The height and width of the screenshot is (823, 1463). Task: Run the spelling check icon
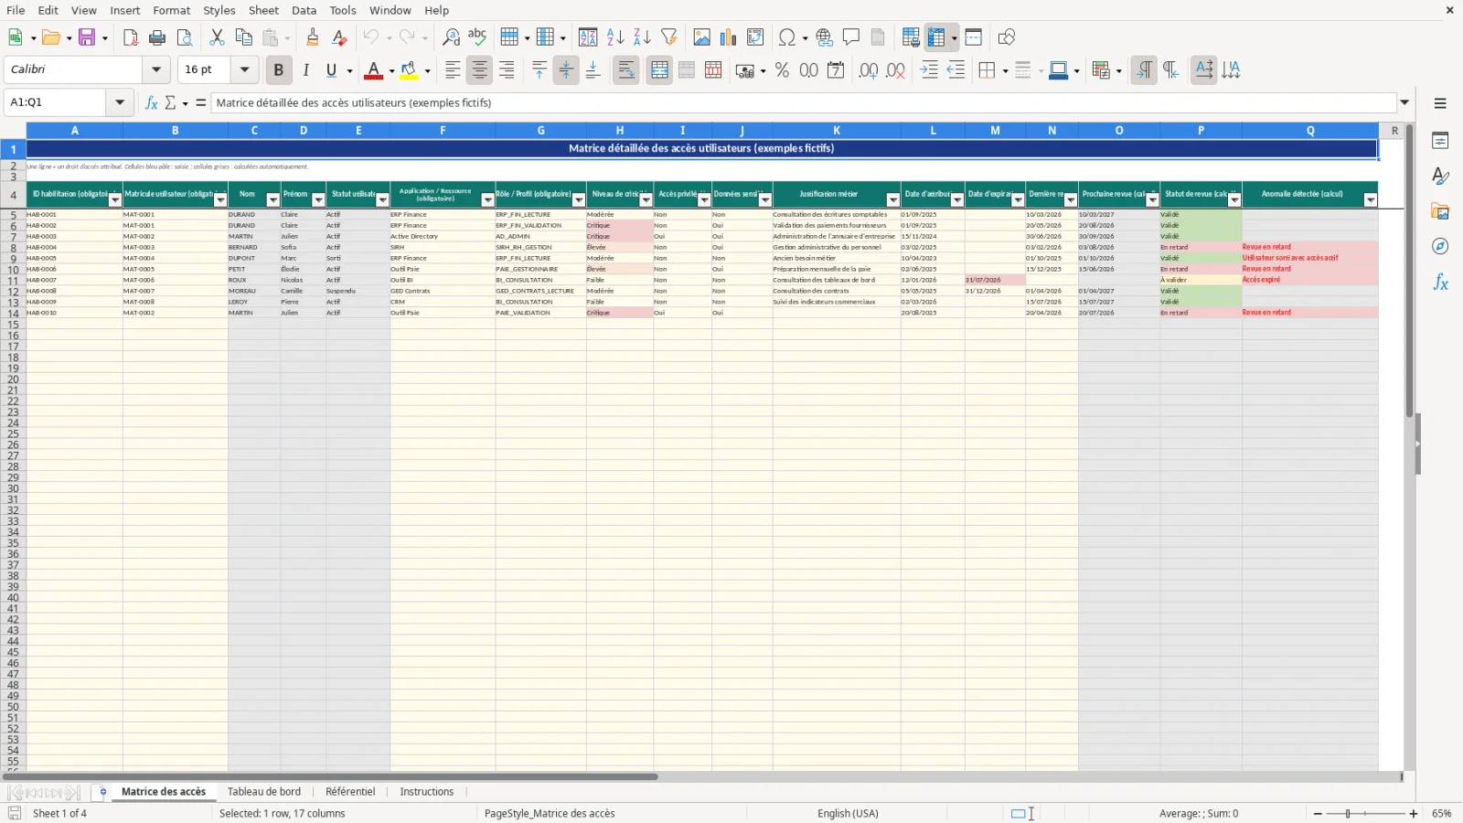click(477, 37)
